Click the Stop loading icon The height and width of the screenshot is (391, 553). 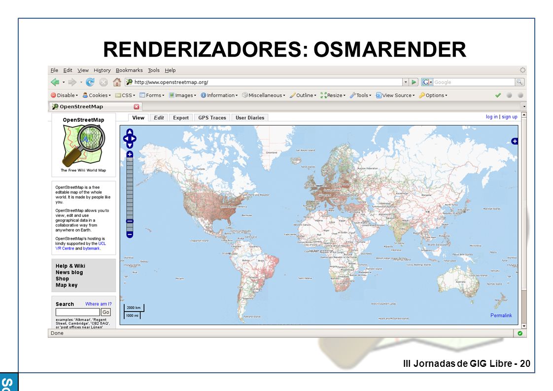point(104,82)
